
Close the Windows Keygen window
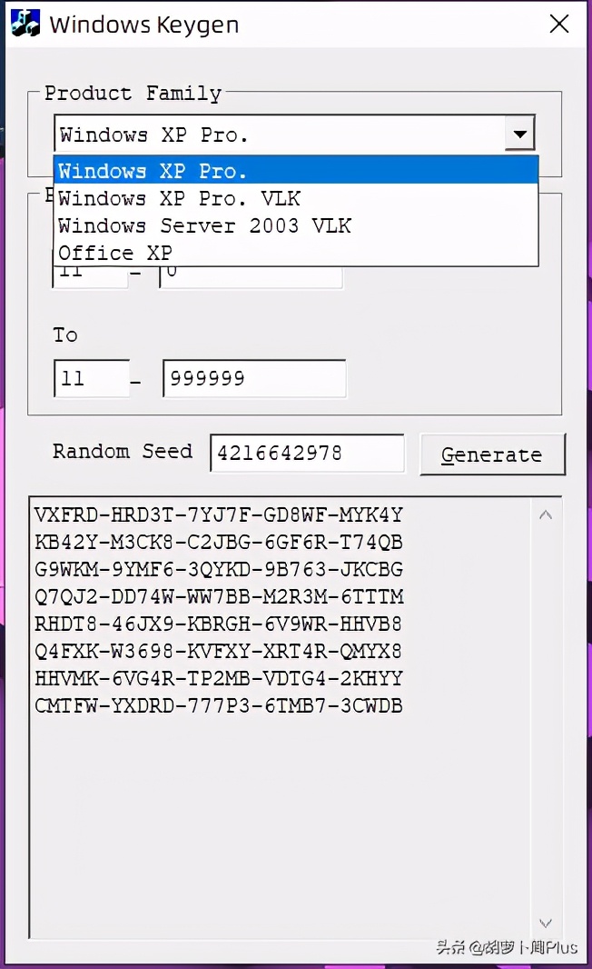click(559, 24)
